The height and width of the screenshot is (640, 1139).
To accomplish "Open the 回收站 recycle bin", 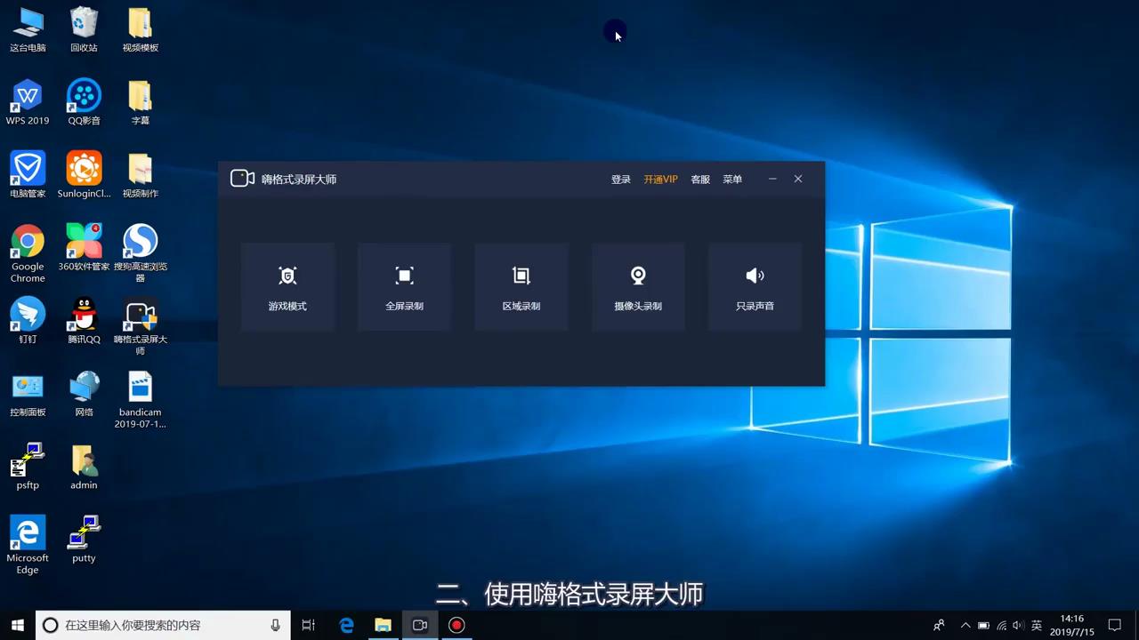I will pos(84,29).
